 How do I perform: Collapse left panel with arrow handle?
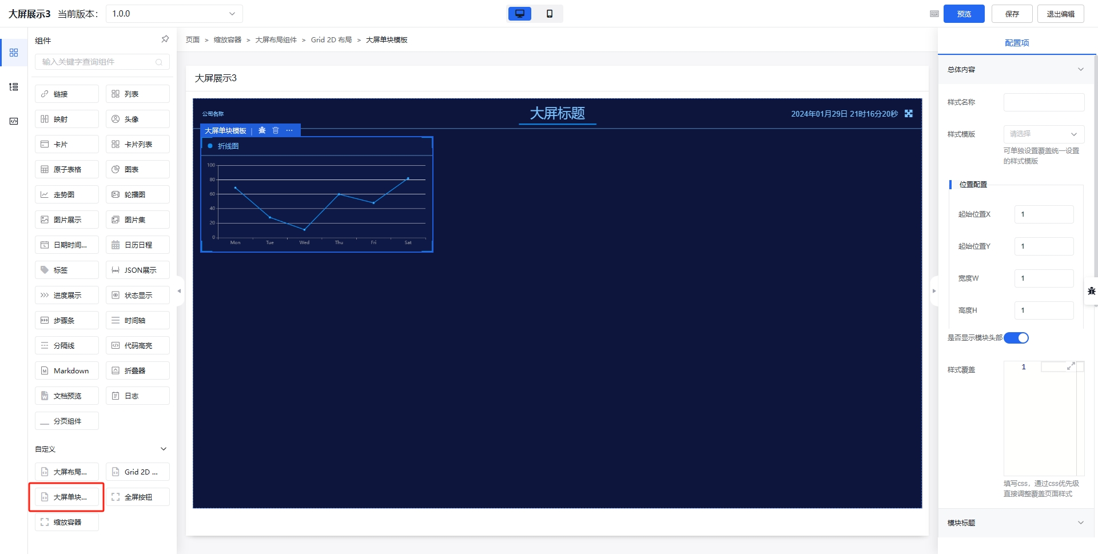[x=180, y=291]
